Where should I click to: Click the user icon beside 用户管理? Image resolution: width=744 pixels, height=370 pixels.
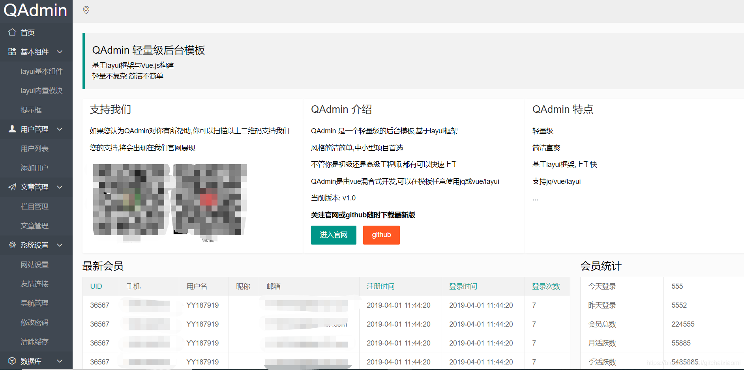[12, 129]
